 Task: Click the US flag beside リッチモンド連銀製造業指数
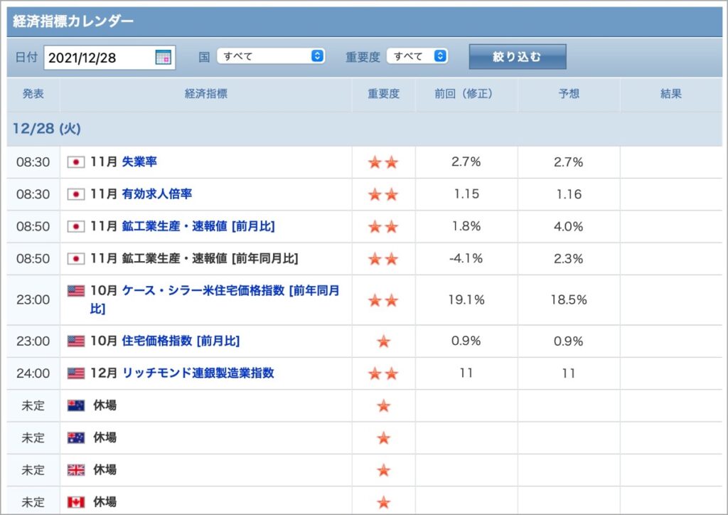(75, 373)
